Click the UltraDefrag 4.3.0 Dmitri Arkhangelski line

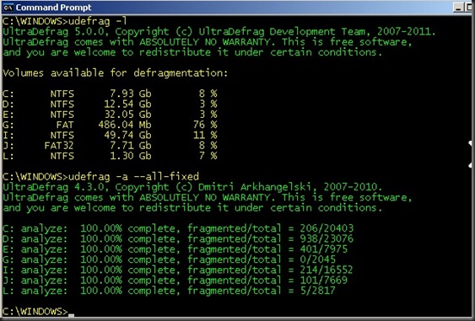tap(192, 187)
